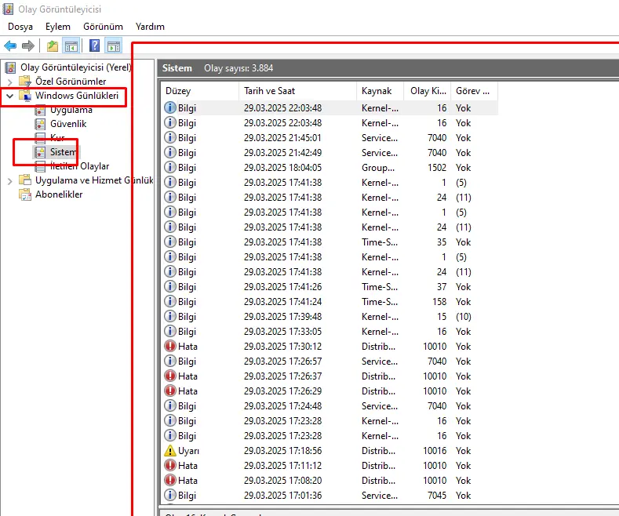619x516 pixels.
Task: Click event ID 37 cell
Action: pyautogui.click(x=442, y=287)
